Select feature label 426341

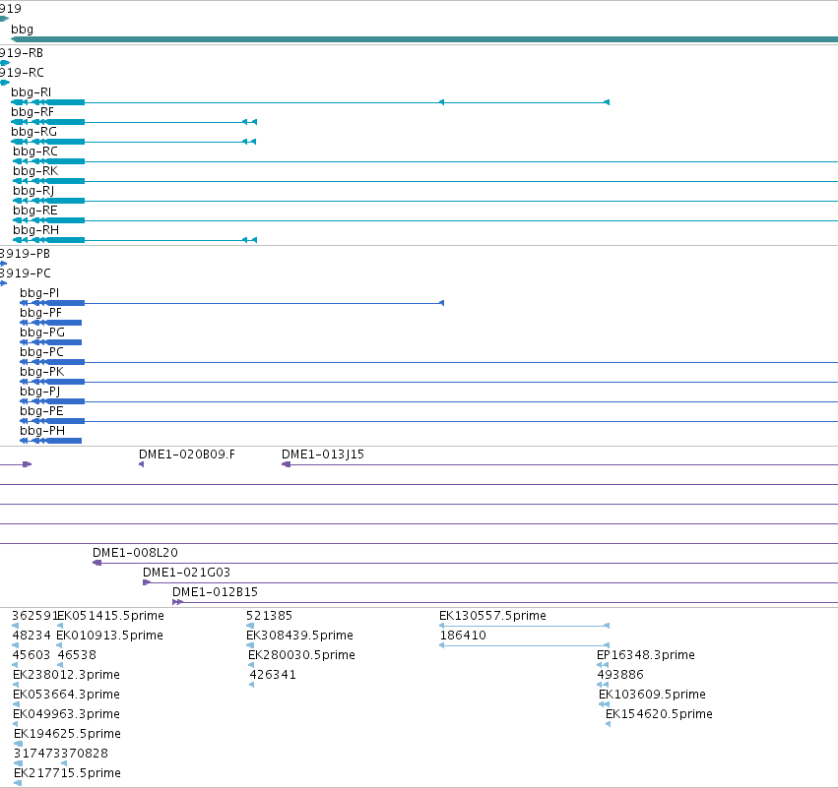(273, 675)
